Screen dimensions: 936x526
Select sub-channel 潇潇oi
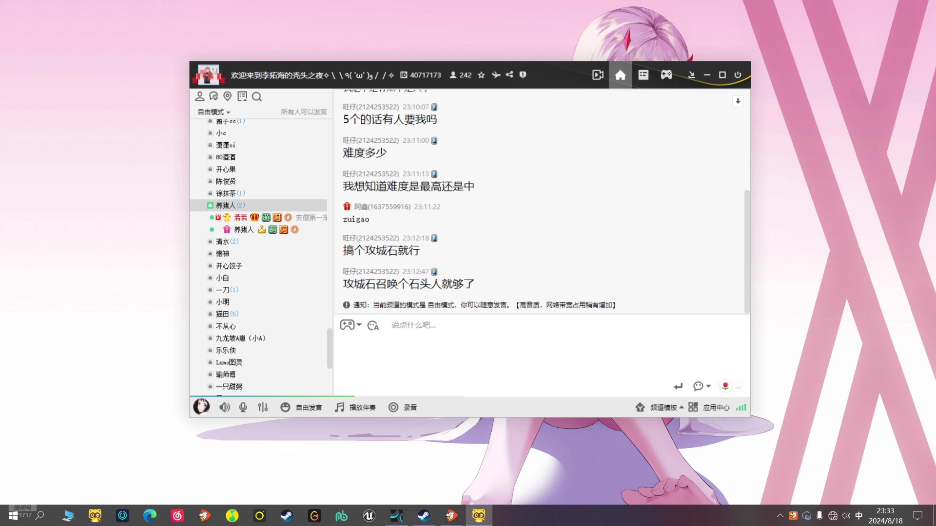tap(225, 145)
